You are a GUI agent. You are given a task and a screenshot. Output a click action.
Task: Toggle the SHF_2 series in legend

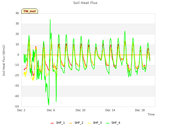coord(76,123)
